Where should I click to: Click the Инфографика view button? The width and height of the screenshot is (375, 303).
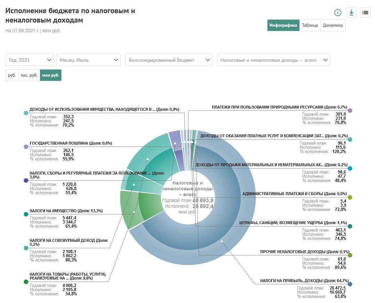283,25
